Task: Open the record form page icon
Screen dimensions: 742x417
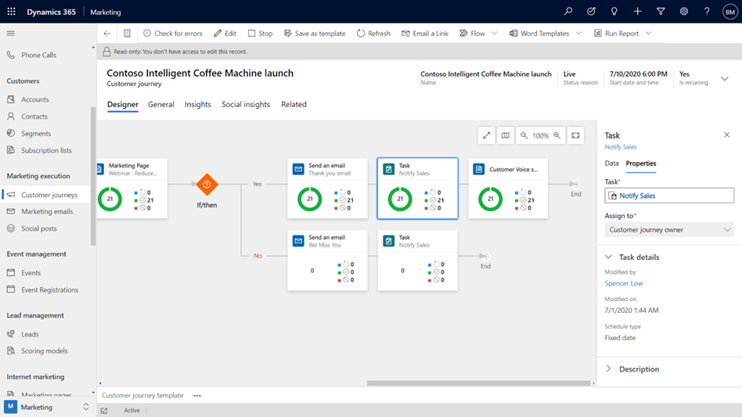Action: point(127,34)
